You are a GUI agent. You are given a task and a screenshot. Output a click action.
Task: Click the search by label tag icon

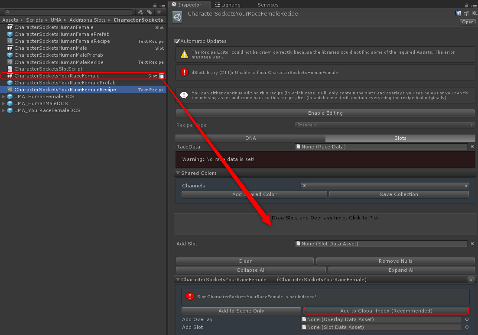click(x=150, y=12)
